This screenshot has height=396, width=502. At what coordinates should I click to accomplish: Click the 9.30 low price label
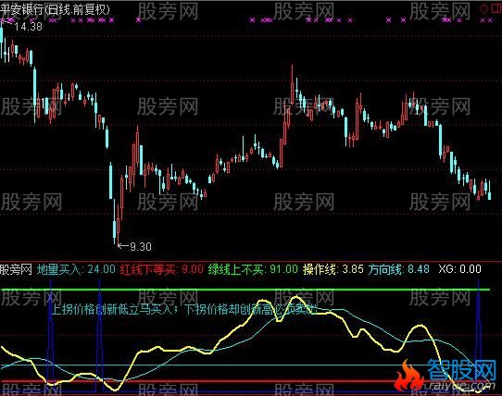tap(141, 247)
